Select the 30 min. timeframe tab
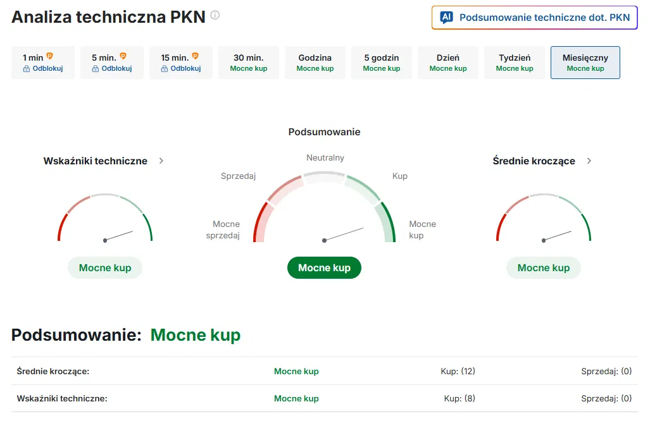 tap(249, 63)
